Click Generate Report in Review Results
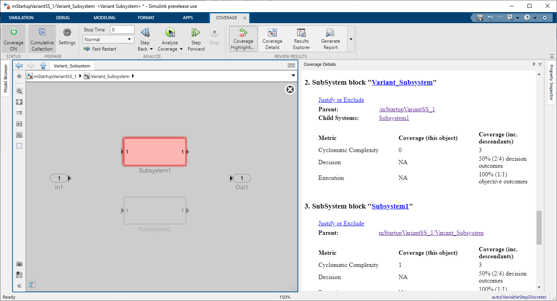Screen dimensions: 557x301 [330, 38]
